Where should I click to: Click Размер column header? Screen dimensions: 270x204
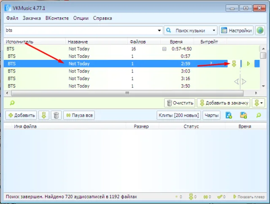point(142,126)
